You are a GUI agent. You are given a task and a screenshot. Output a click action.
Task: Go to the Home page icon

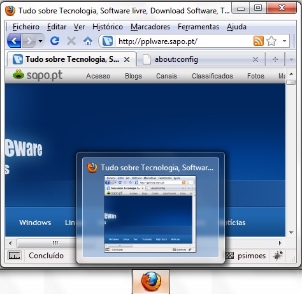pyautogui.click(x=88, y=41)
